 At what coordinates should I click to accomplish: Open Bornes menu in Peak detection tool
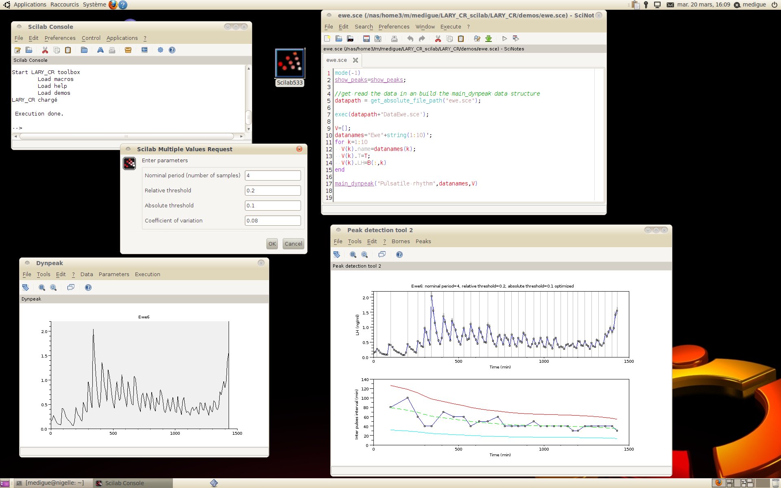[x=401, y=242]
